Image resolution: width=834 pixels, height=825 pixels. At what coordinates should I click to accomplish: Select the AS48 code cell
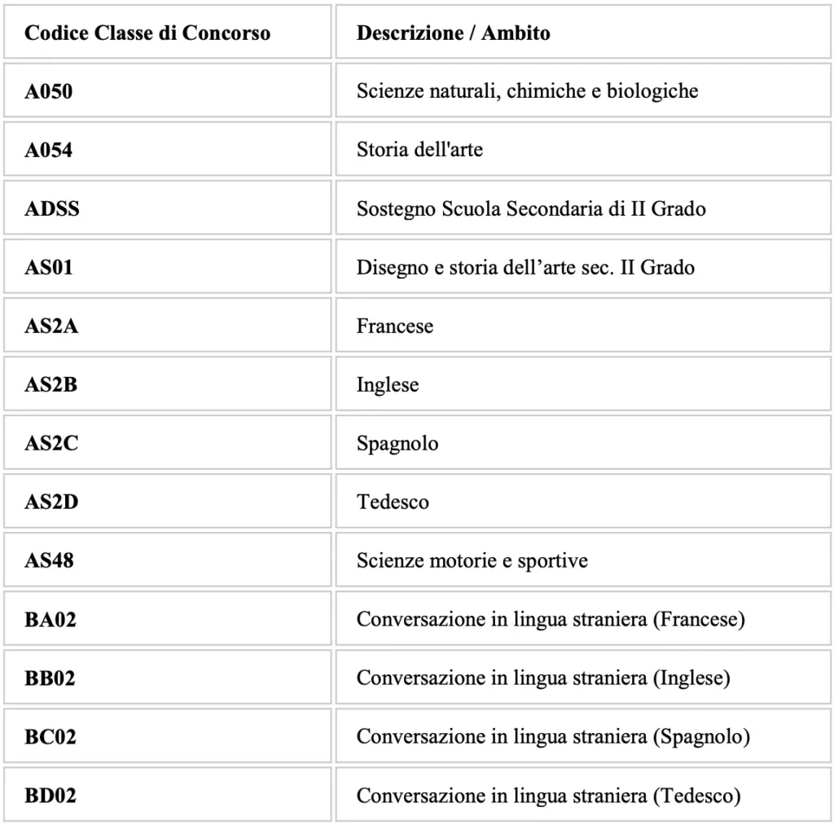(168, 560)
